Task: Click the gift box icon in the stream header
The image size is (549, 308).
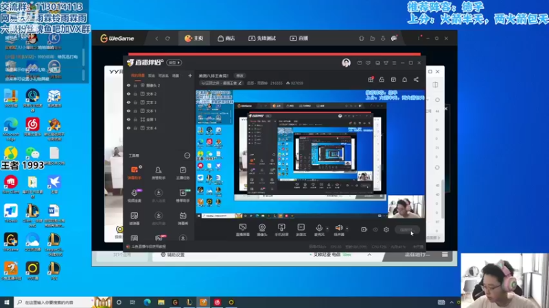Action: 371,79
